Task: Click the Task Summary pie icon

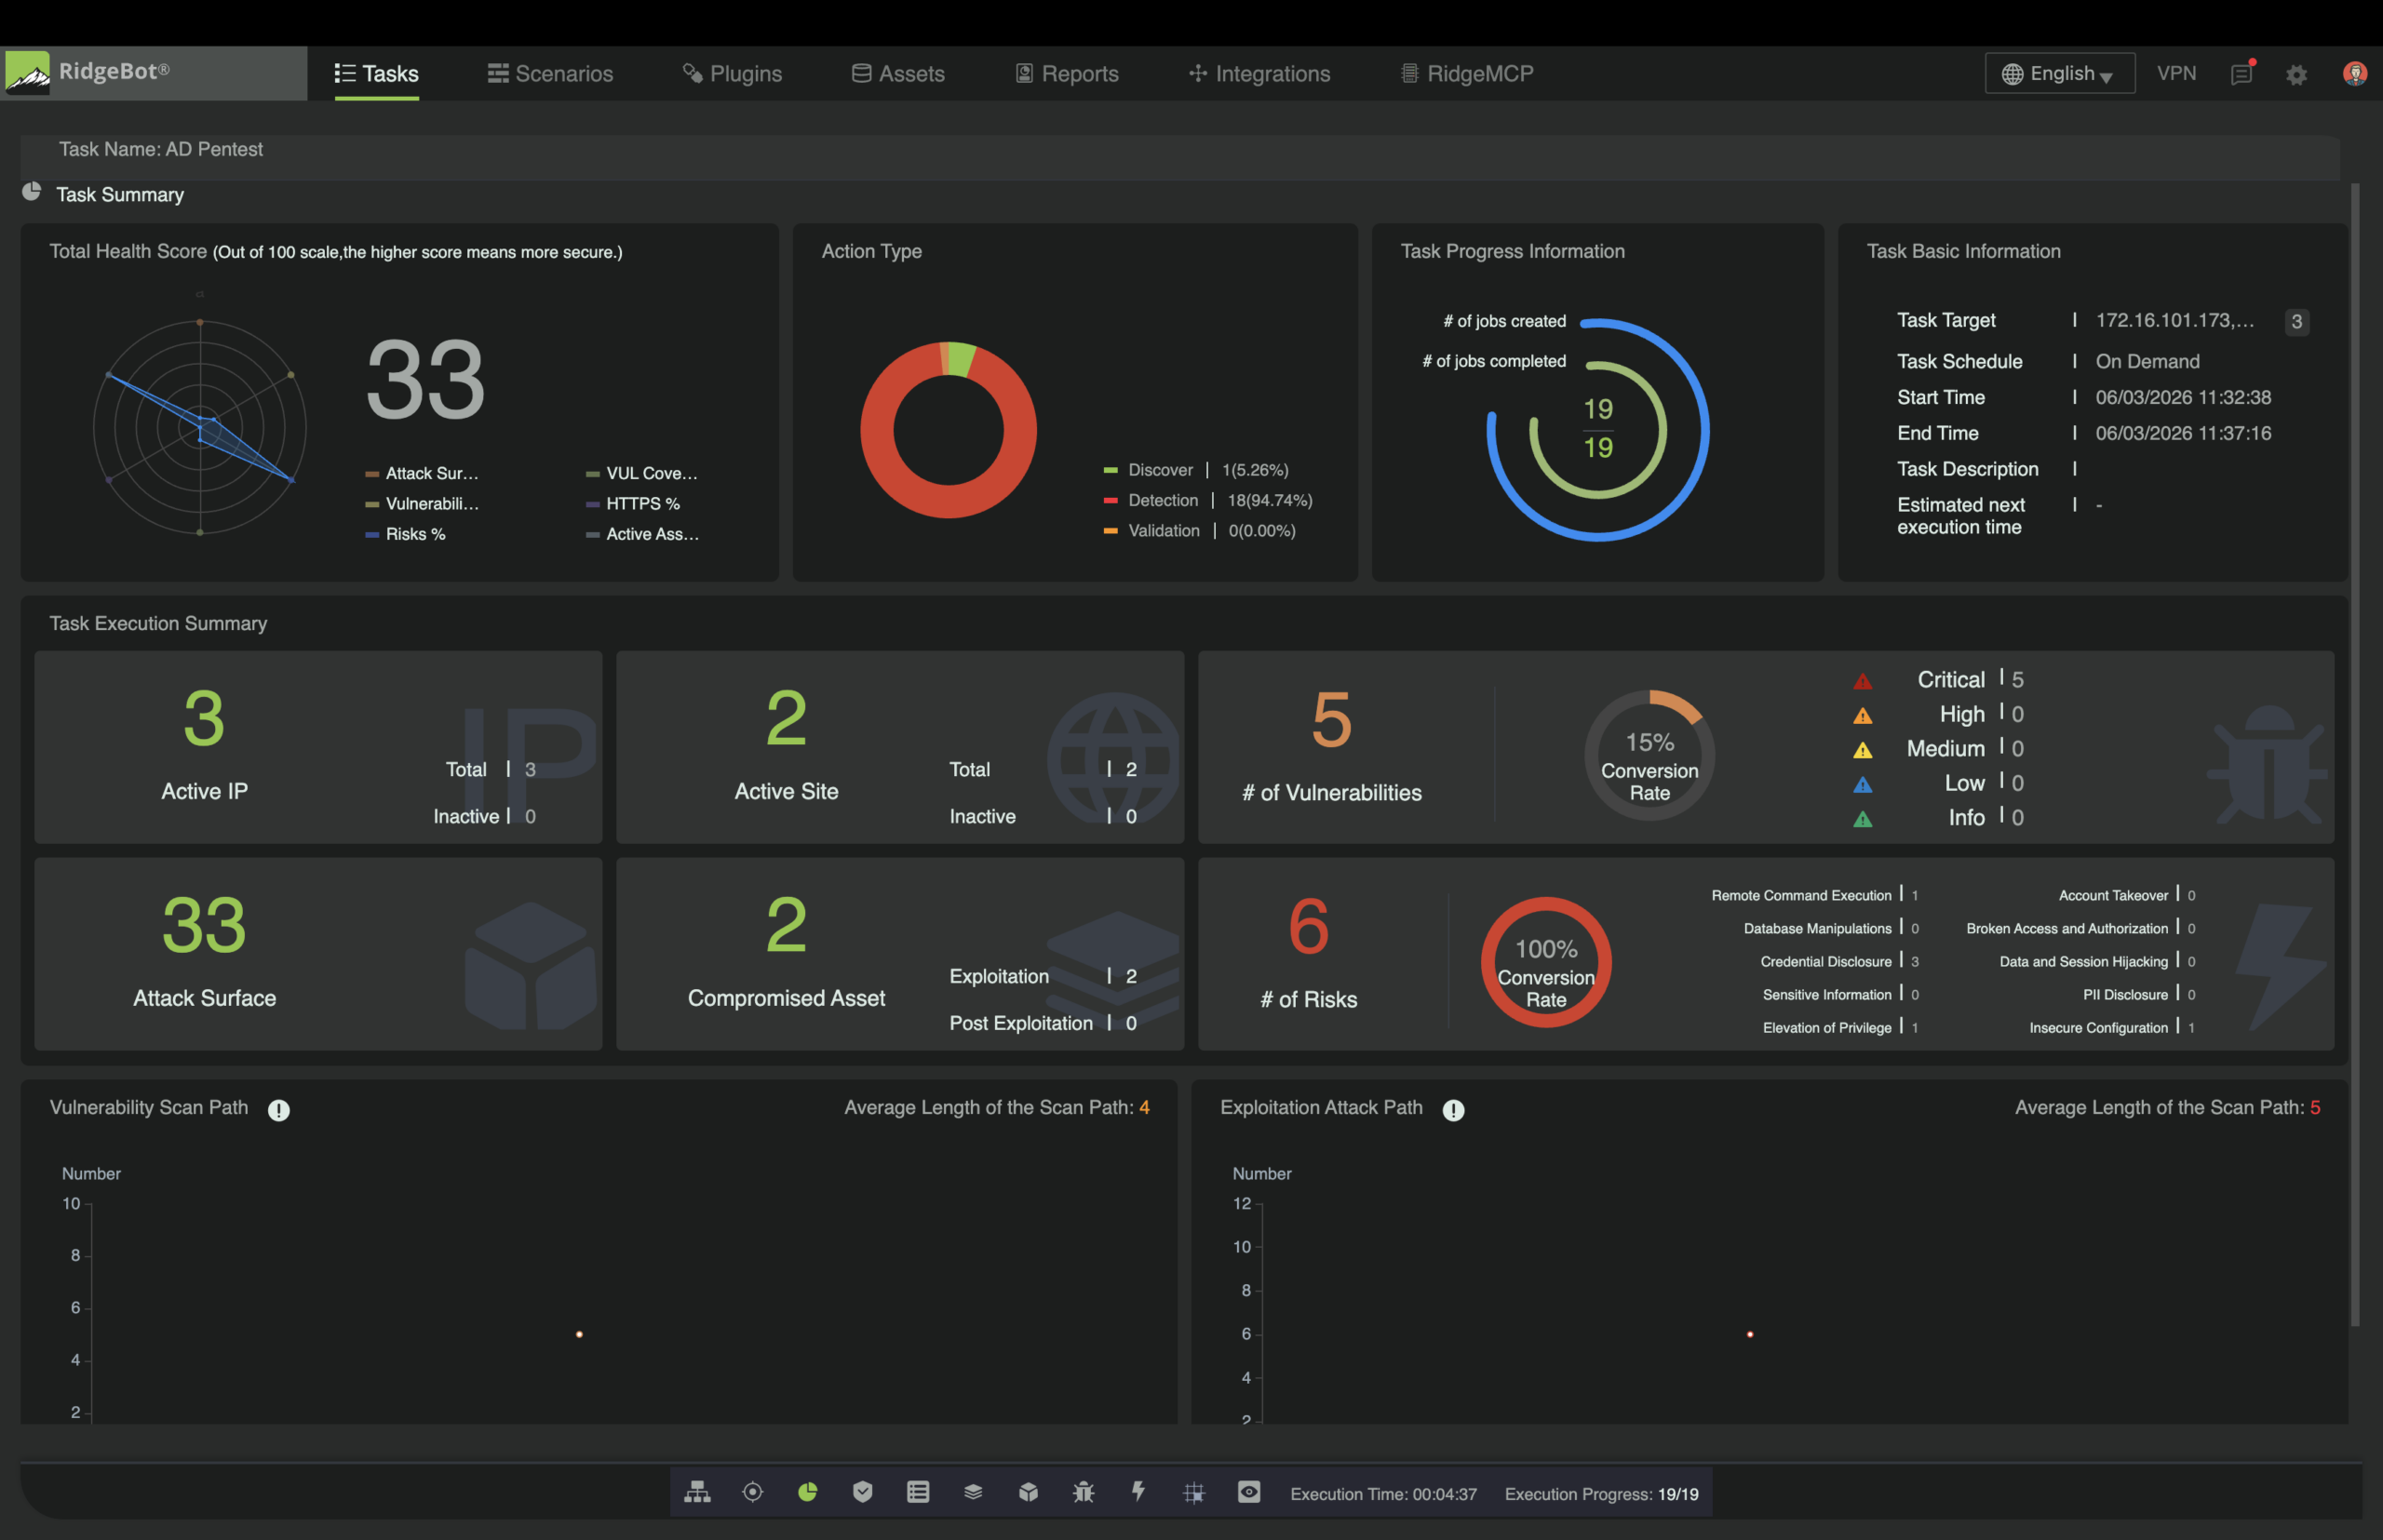Action: [31, 191]
